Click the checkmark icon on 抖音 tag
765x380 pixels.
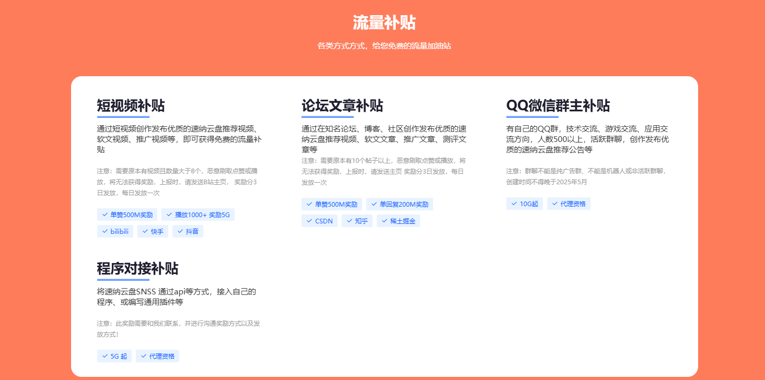[x=180, y=231]
